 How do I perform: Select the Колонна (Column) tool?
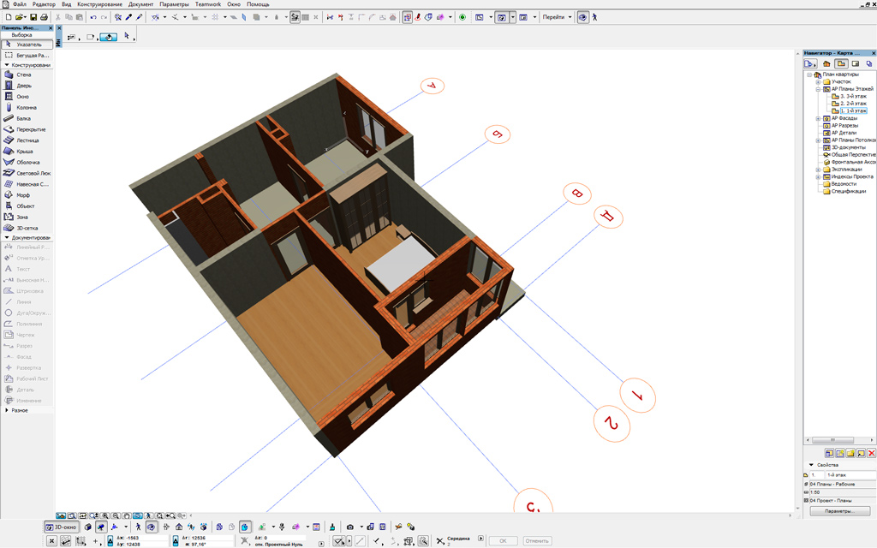[x=27, y=107]
